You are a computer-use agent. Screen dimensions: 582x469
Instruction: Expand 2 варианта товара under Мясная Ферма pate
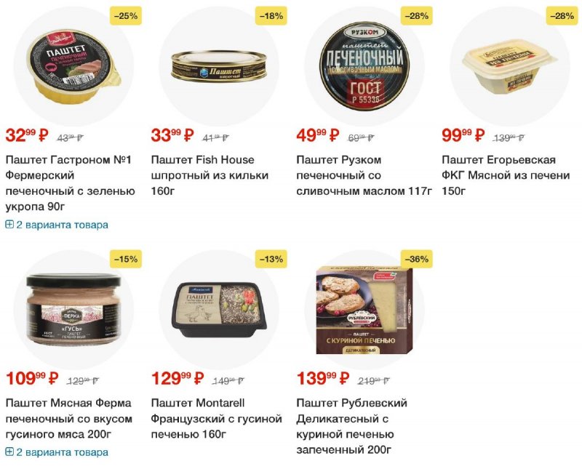click(57, 452)
